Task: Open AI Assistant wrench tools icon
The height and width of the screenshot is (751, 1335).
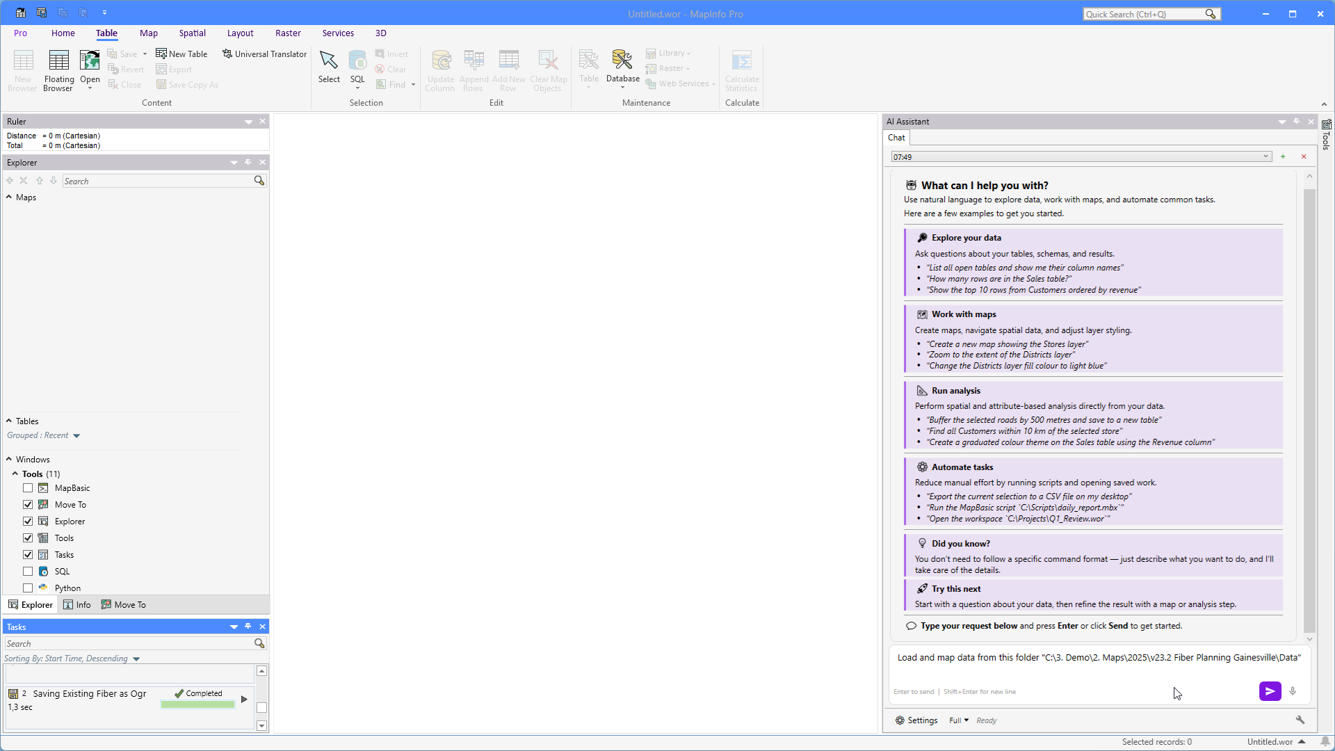Action: coord(1300,720)
